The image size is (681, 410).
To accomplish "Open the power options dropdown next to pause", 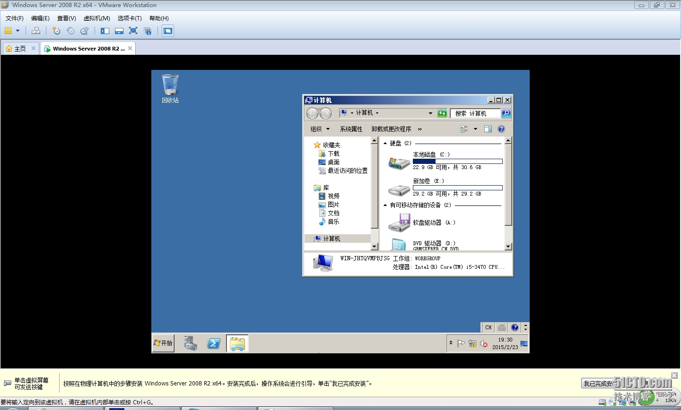I will 18,31.
